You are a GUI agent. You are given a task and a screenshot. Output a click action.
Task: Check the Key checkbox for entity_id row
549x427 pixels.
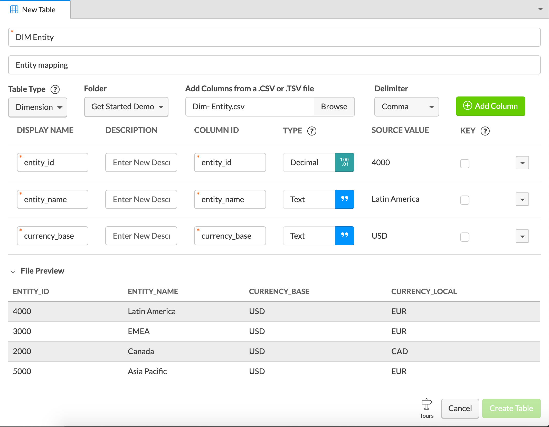(465, 164)
